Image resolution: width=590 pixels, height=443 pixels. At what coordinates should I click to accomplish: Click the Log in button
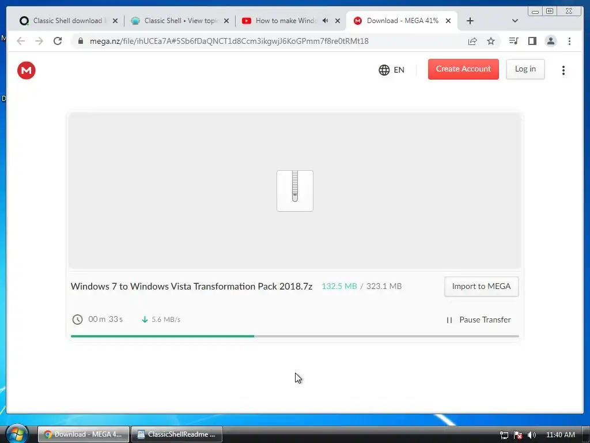(525, 69)
